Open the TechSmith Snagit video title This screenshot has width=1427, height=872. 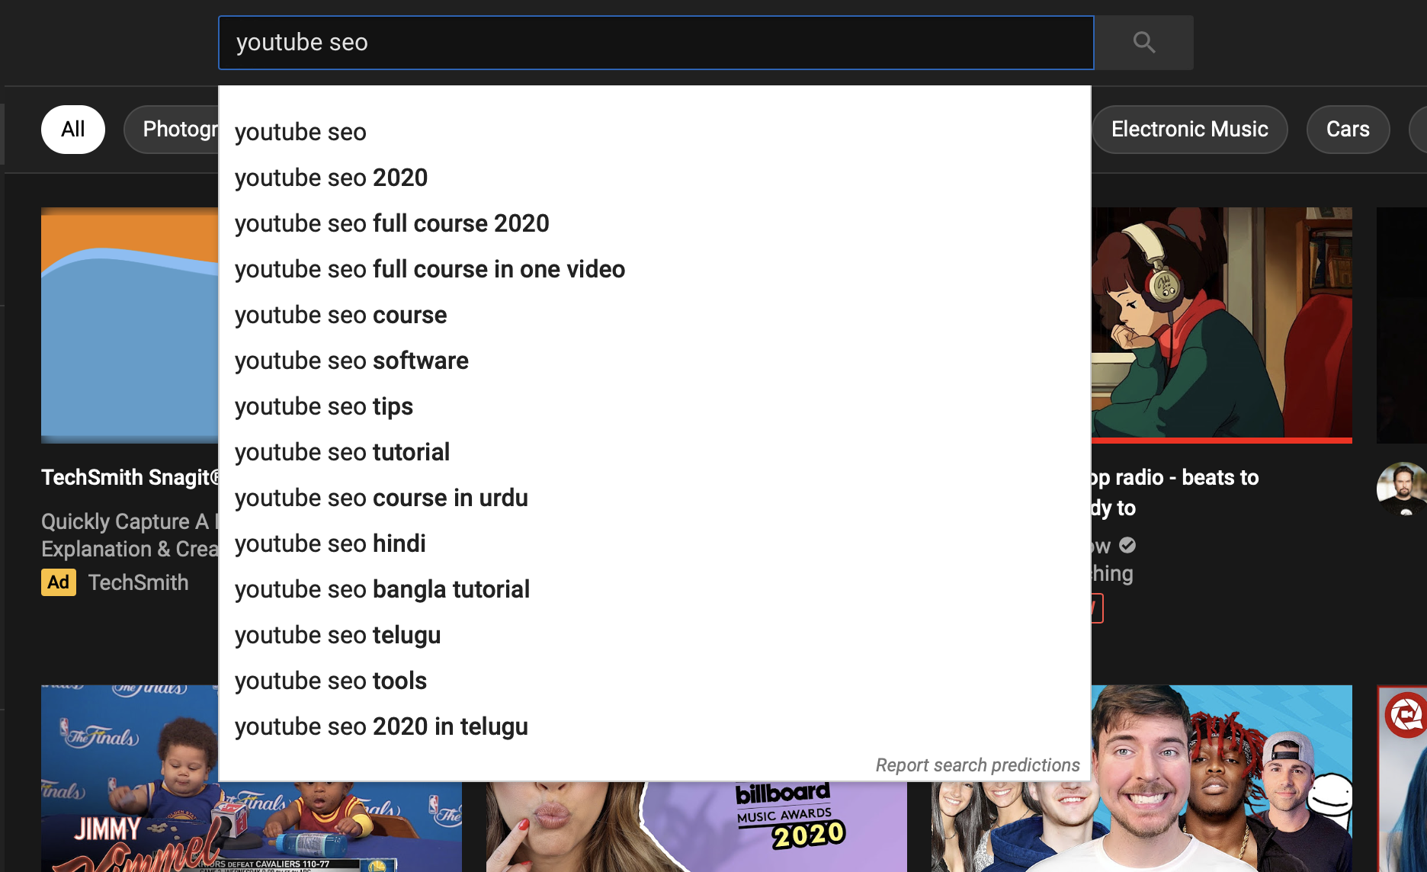(x=130, y=477)
